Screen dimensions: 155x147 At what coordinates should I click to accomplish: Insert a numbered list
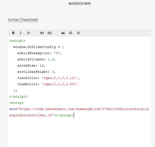click(x=78, y=33)
